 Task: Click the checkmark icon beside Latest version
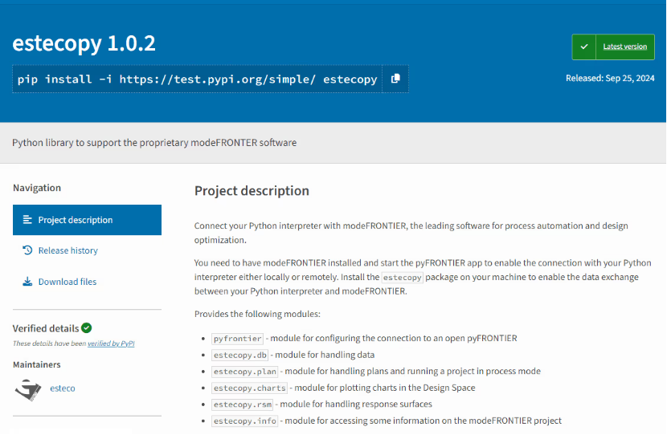(584, 47)
